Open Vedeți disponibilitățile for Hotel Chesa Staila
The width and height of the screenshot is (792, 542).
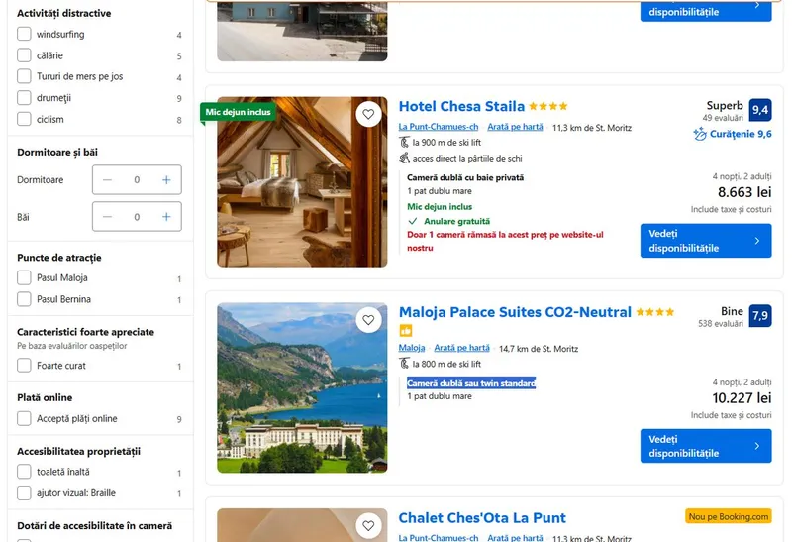705,241
